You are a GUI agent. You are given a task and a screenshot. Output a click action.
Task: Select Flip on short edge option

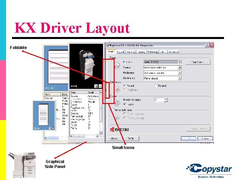[125, 118]
